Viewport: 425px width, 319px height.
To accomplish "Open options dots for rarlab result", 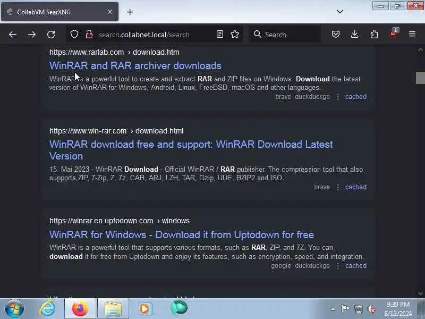I will pyautogui.click(x=338, y=97).
